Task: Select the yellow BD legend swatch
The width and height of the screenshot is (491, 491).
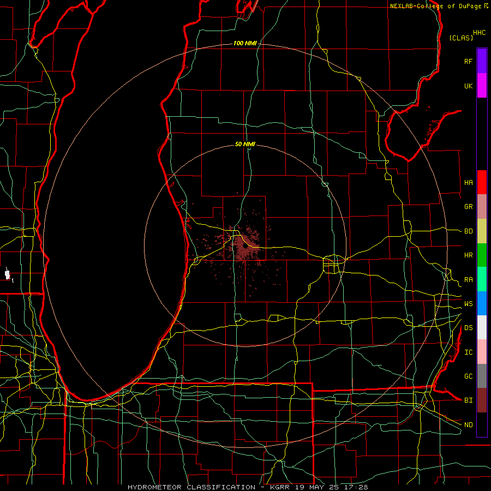Action: pyautogui.click(x=482, y=231)
